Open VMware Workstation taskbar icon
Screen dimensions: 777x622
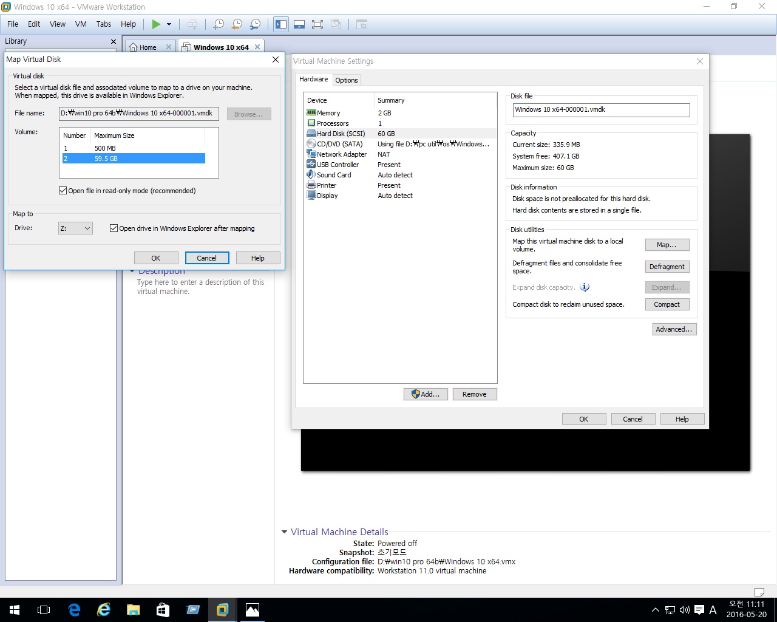pyautogui.click(x=222, y=610)
